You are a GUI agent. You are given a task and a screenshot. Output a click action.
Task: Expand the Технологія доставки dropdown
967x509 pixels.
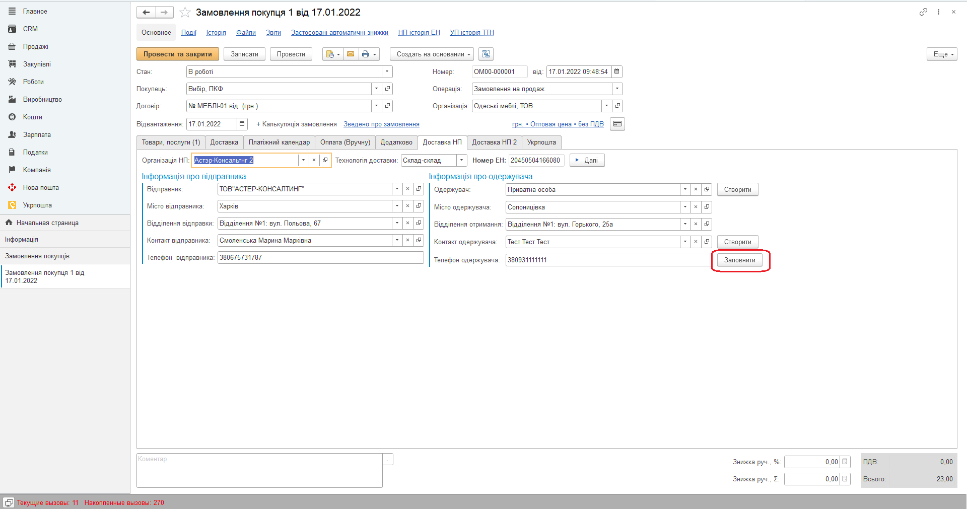pos(461,160)
